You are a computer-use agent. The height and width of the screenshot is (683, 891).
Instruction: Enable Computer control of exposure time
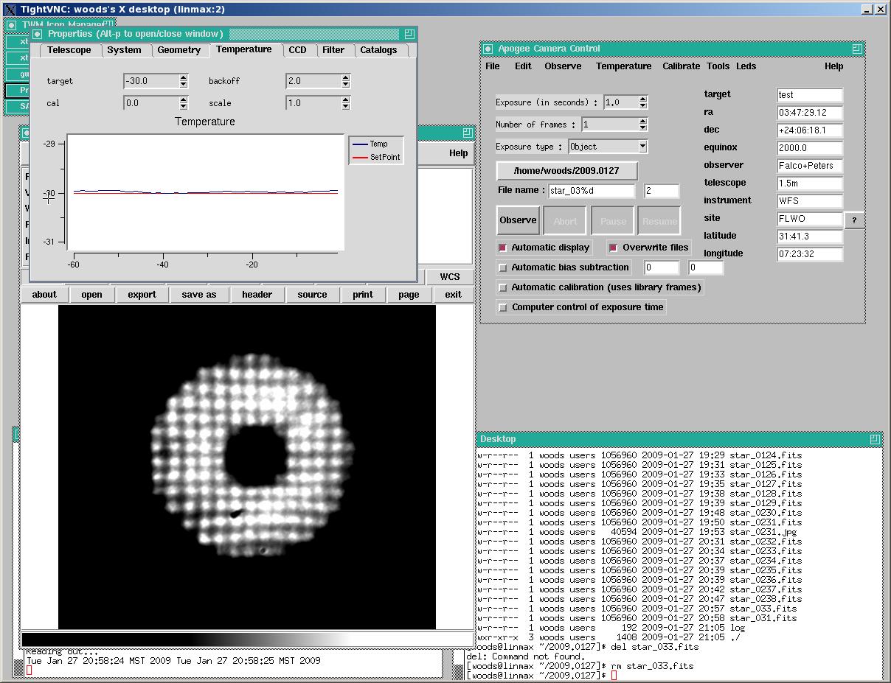(503, 307)
